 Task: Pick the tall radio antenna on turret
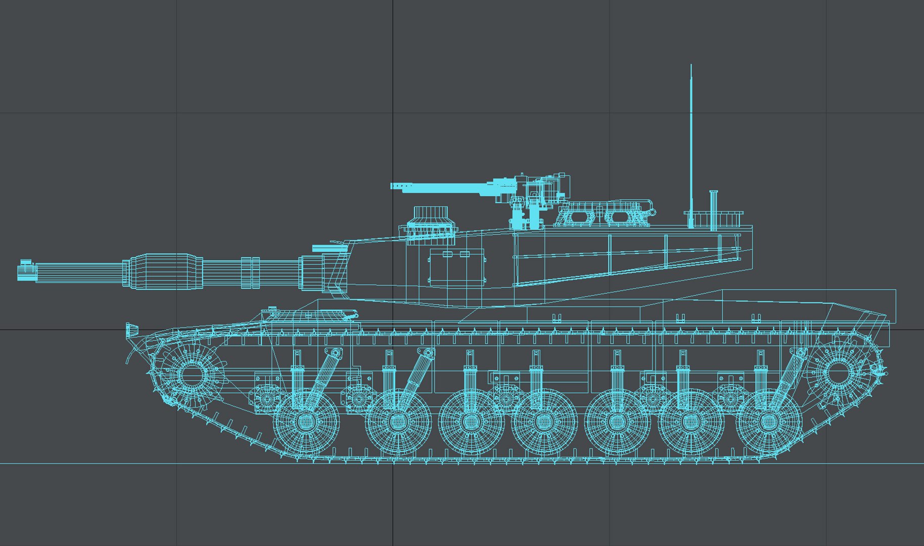[x=691, y=146]
